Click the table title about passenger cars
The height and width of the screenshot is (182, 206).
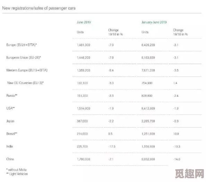pos(39,8)
